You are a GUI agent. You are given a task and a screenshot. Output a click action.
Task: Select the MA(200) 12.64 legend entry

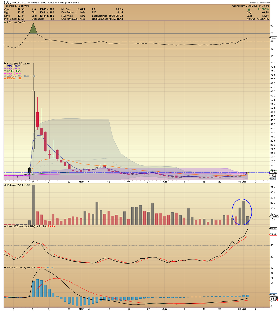point(13,73)
